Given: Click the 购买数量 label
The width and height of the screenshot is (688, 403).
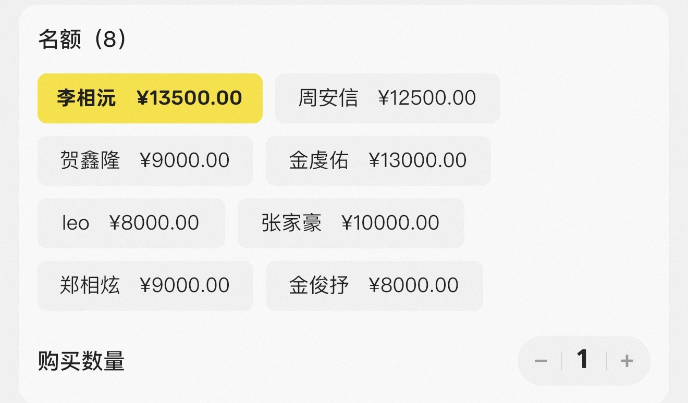Looking at the screenshot, I should 81,361.
